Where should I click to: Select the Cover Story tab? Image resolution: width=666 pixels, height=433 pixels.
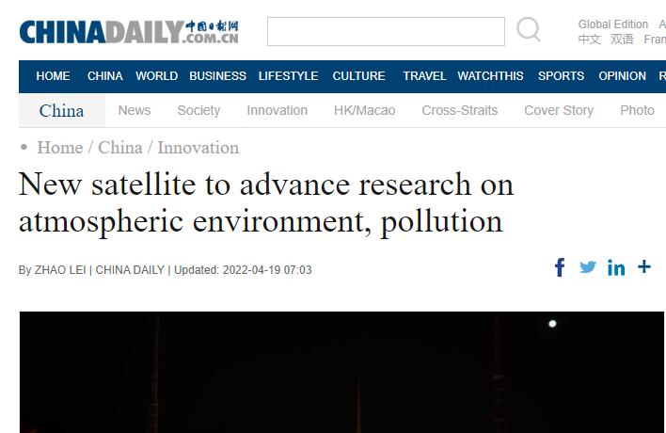(559, 110)
